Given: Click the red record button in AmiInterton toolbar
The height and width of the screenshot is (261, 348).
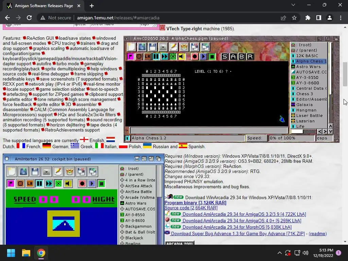Looking at the screenshot, I should (82, 184).
